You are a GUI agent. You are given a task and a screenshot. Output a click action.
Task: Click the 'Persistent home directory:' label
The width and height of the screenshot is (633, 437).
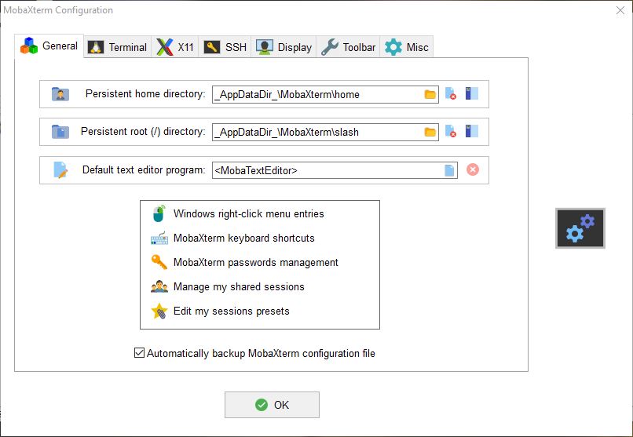point(145,94)
